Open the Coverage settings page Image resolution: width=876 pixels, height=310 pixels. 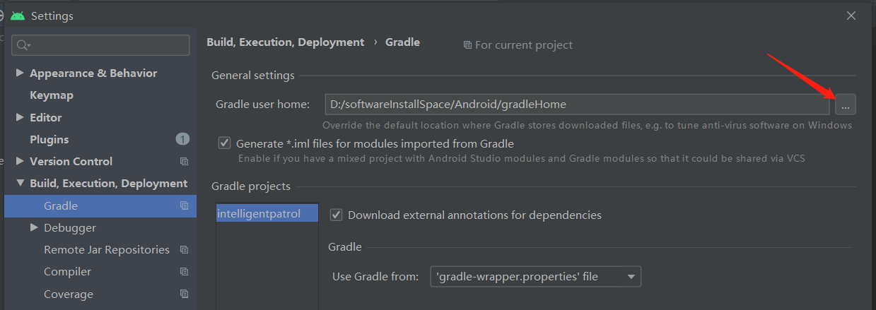click(69, 294)
